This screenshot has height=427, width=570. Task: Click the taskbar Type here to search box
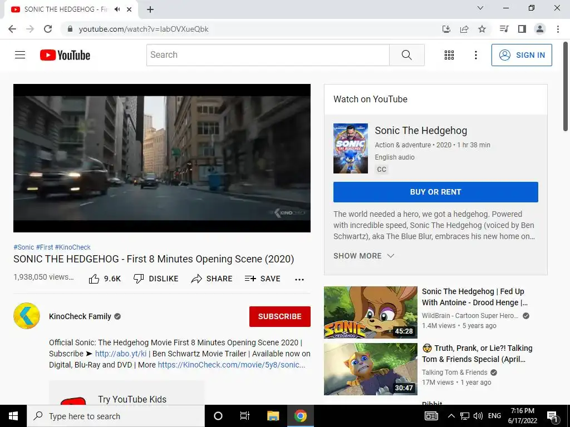[116, 416]
